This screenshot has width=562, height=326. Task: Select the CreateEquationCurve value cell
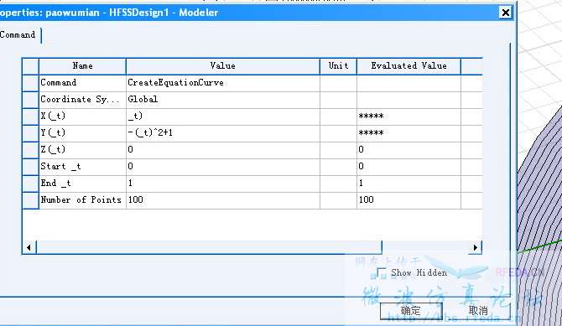coord(223,83)
